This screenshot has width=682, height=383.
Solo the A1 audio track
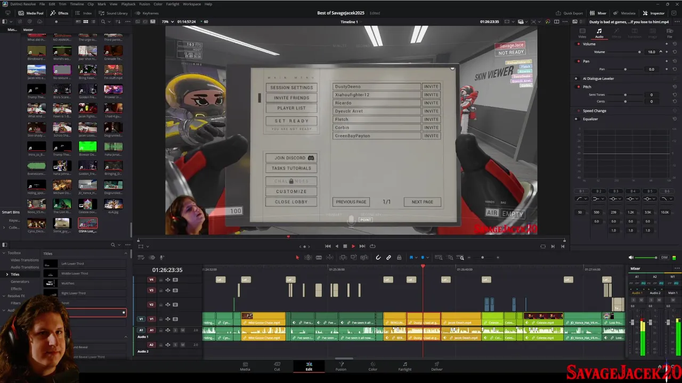tap(175, 330)
